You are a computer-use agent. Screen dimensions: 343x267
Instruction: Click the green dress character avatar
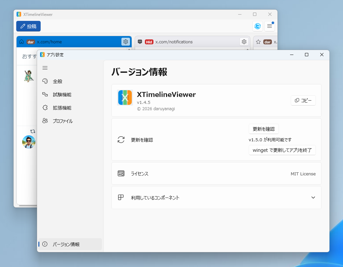pos(29,76)
